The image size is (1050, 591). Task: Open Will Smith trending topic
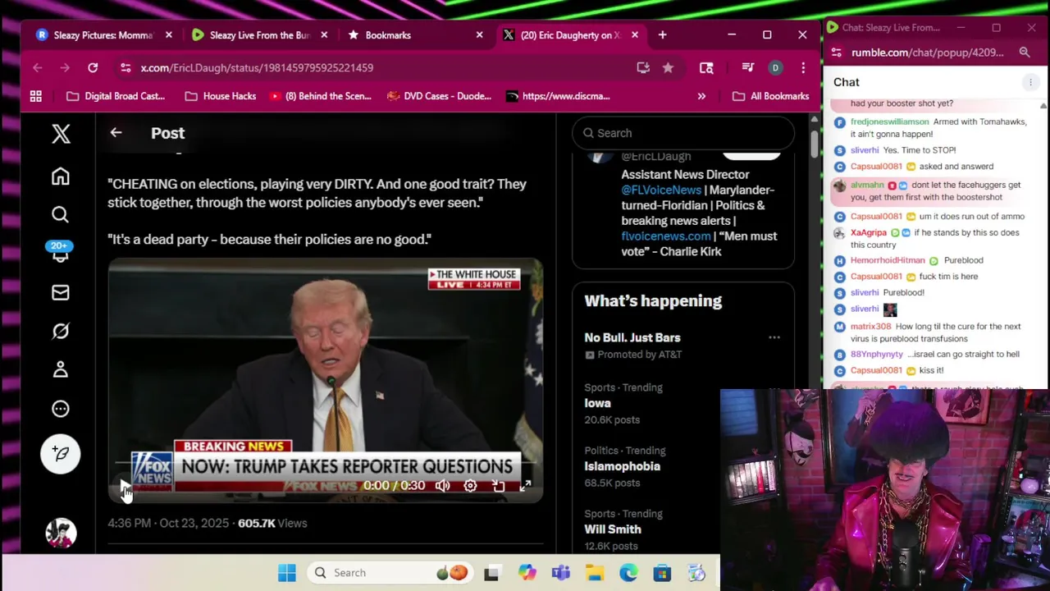[x=613, y=529]
